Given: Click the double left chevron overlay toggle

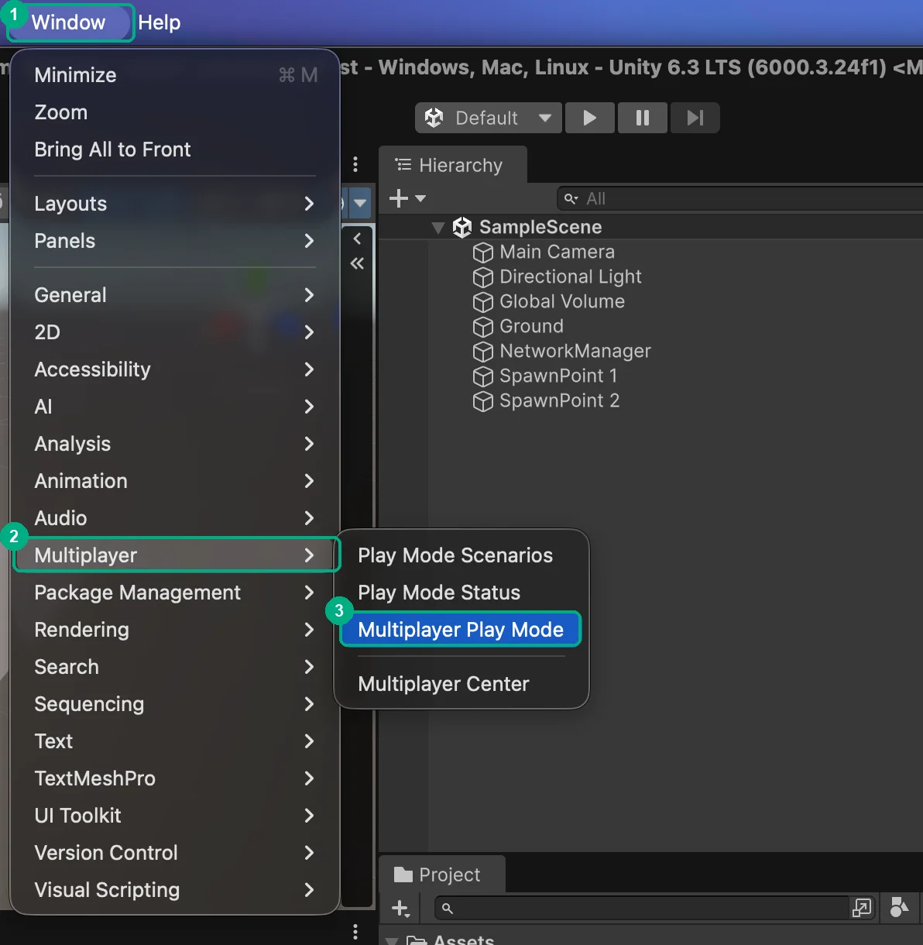Looking at the screenshot, I should [357, 263].
